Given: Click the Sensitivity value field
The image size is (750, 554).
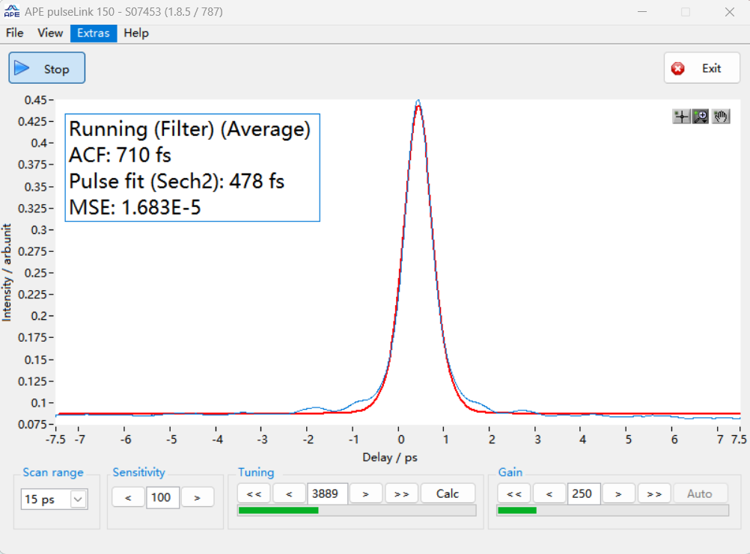Looking at the screenshot, I should [x=162, y=497].
